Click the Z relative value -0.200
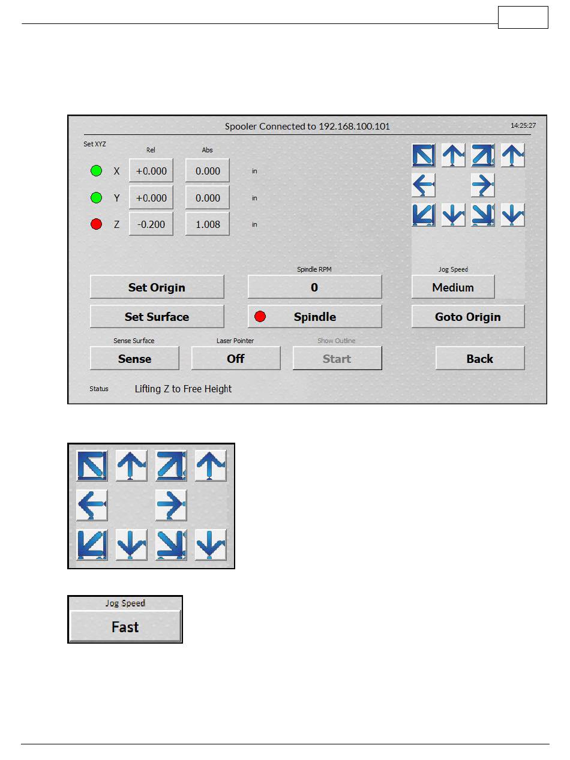 151,224
